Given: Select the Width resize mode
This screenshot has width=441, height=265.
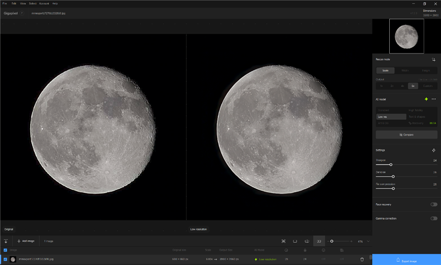Looking at the screenshot, I should tap(405, 71).
